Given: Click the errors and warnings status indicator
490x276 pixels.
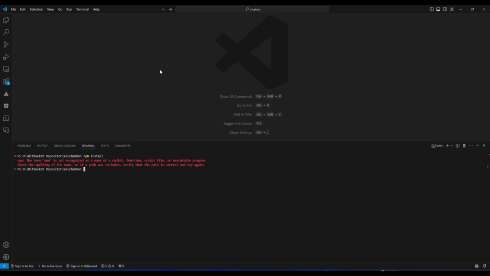Looking at the screenshot, I should 109,266.
